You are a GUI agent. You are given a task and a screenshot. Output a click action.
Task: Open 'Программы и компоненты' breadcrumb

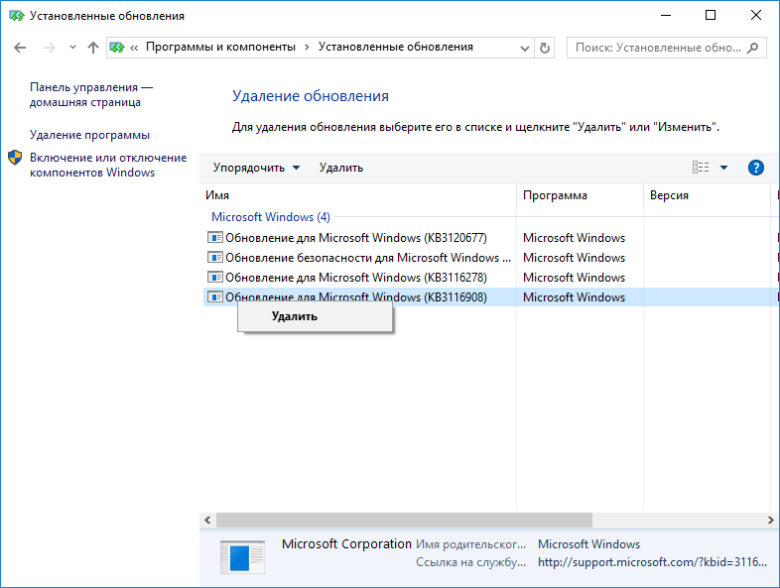220,47
